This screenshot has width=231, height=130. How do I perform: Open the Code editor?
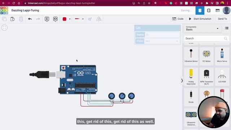tap(178, 19)
